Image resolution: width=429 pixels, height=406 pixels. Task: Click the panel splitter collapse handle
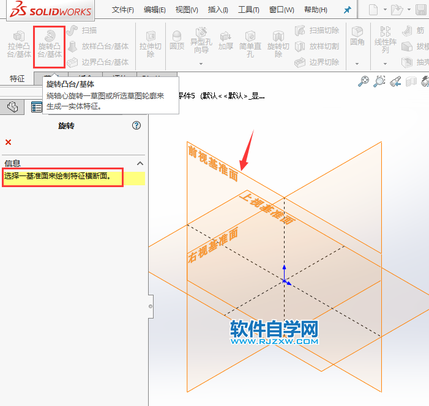[x=151, y=306]
